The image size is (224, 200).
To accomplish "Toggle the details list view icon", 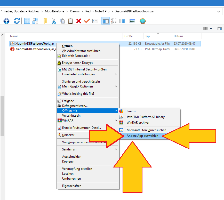I will (x=114, y=21).
